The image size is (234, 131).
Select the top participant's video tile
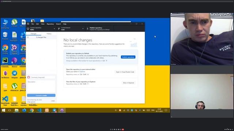coord(202,39)
